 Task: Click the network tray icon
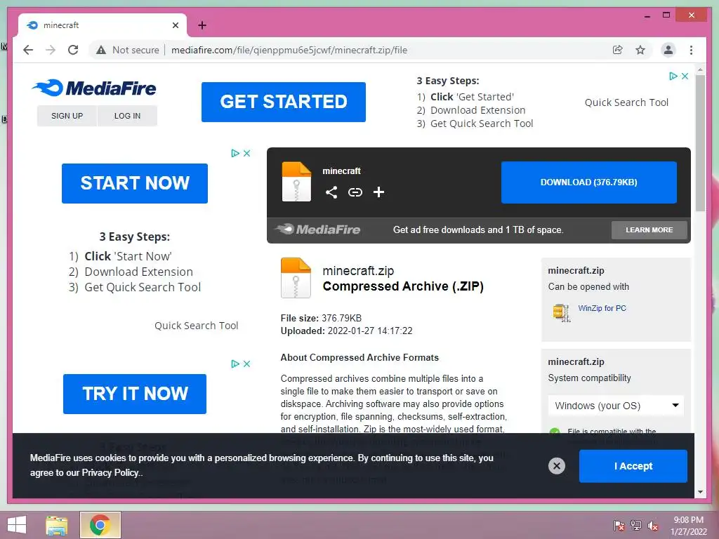[636, 525]
